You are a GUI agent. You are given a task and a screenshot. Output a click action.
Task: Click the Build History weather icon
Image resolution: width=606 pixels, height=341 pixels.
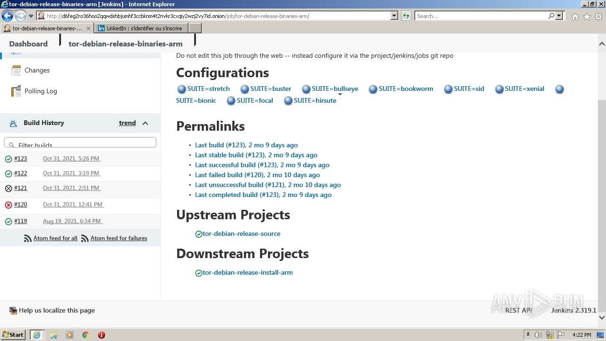[x=13, y=123]
